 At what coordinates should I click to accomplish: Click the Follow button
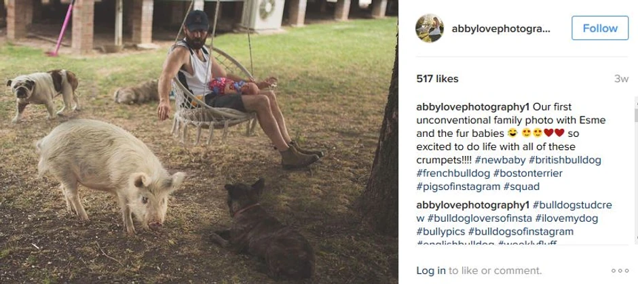coord(599,28)
